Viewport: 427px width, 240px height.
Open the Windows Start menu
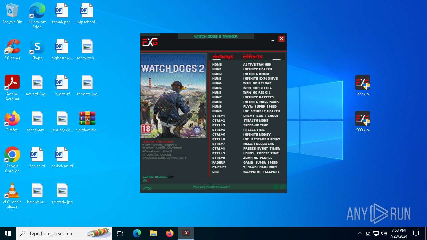click(8, 233)
